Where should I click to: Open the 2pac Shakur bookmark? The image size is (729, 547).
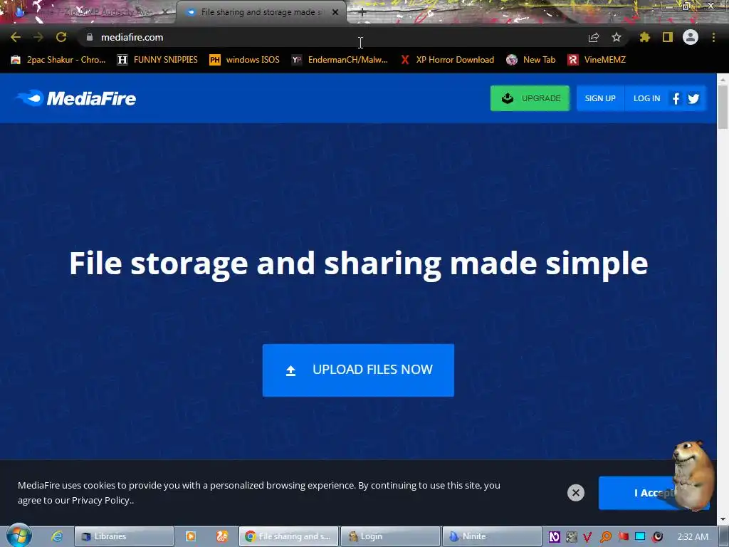pyautogui.click(x=58, y=60)
